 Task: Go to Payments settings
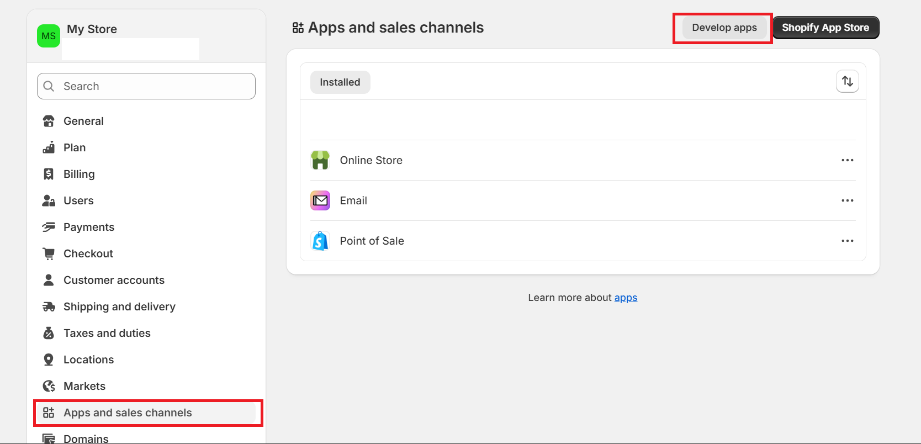point(89,227)
